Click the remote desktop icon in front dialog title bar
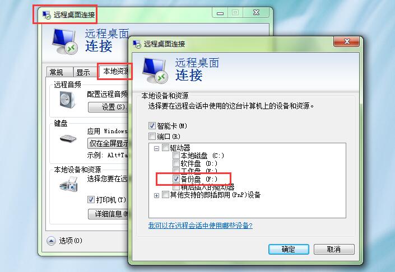The image size is (395, 272). coord(137,44)
